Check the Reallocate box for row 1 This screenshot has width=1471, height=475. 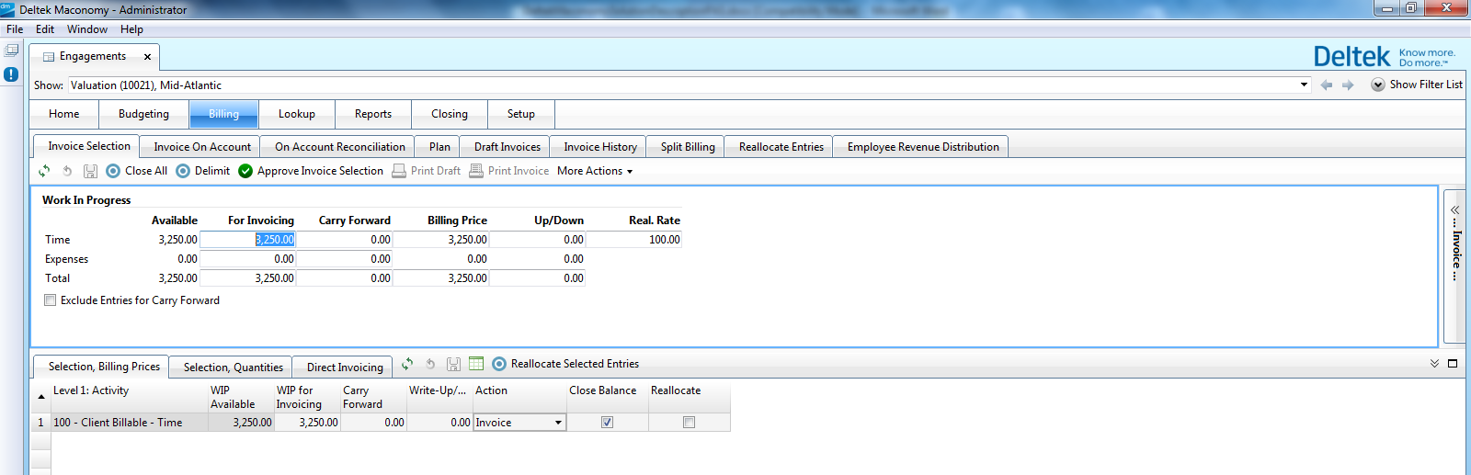[689, 423]
